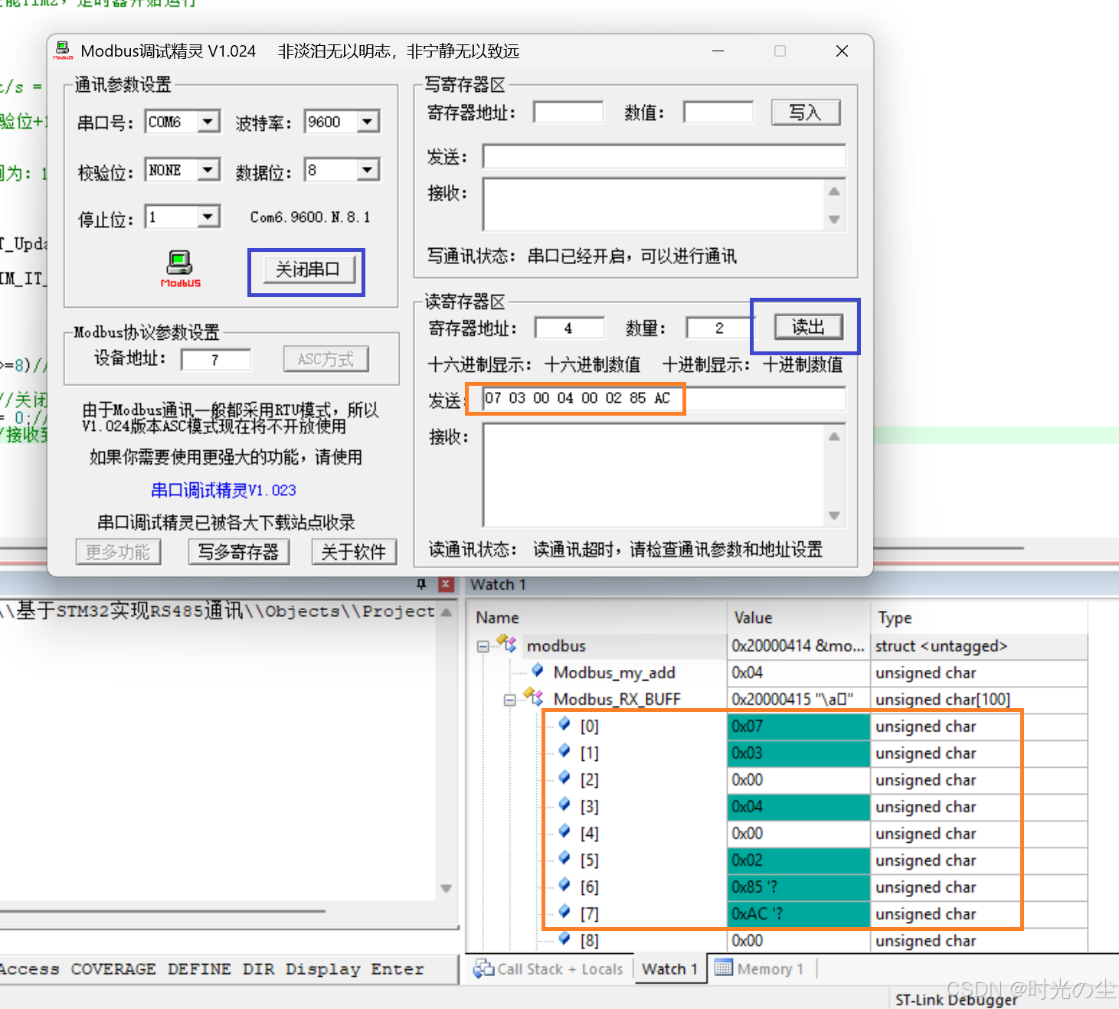Click the disabled 更多功能 button

[x=118, y=551]
